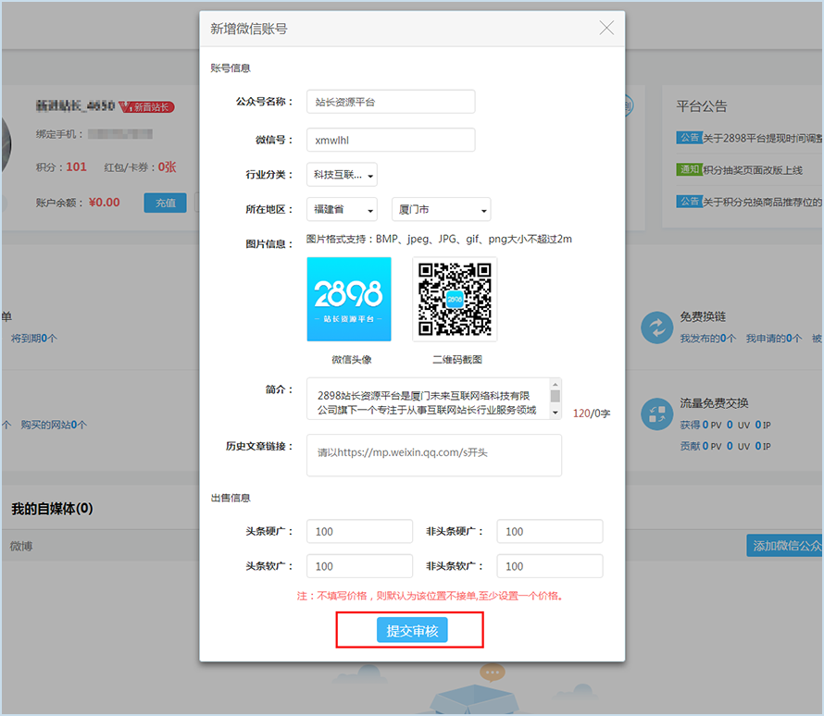Viewport: 824px width, 716px height.
Task: Click the 微信号 input field
Action: [390, 140]
